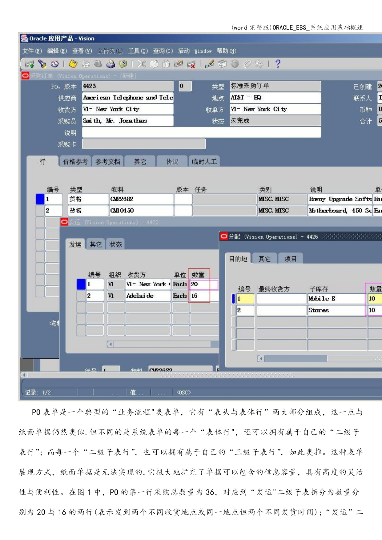Open the 工具(T) menu
Viewport: 382px width, 540px height.
[138, 51]
